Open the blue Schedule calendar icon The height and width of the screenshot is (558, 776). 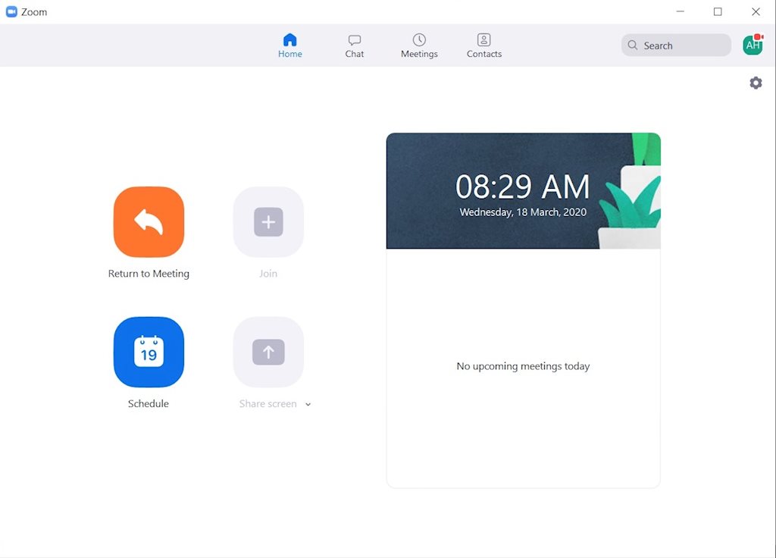149,352
